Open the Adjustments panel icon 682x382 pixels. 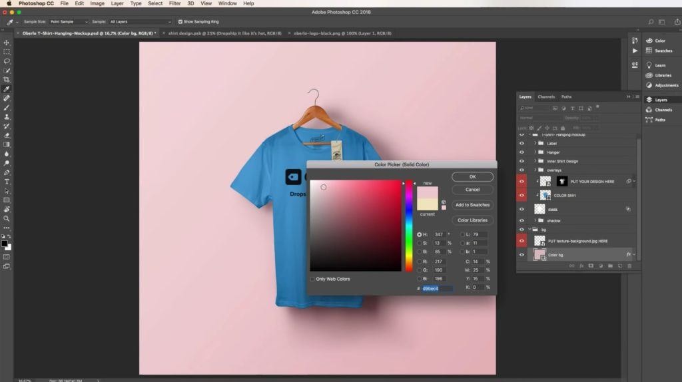tap(649, 85)
